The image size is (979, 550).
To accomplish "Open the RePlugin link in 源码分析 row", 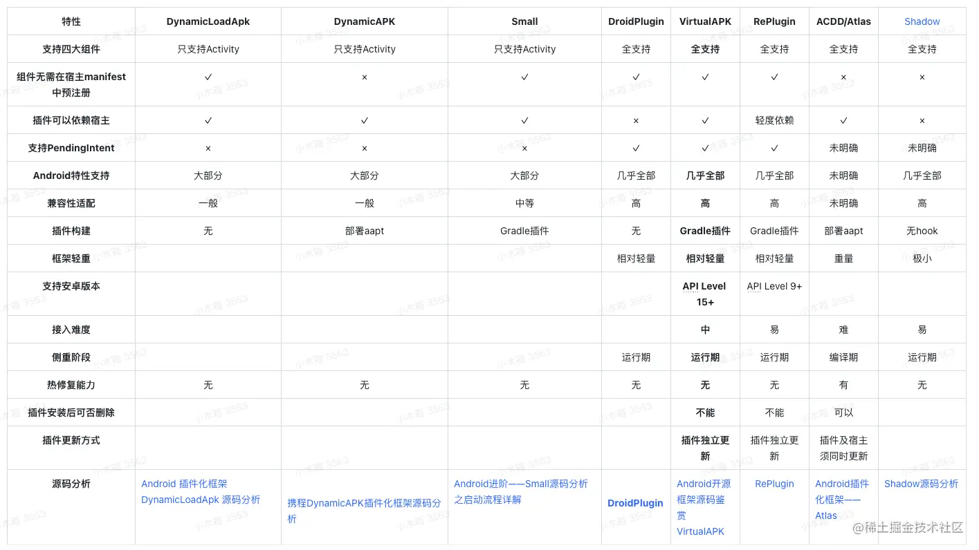I will point(774,484).
